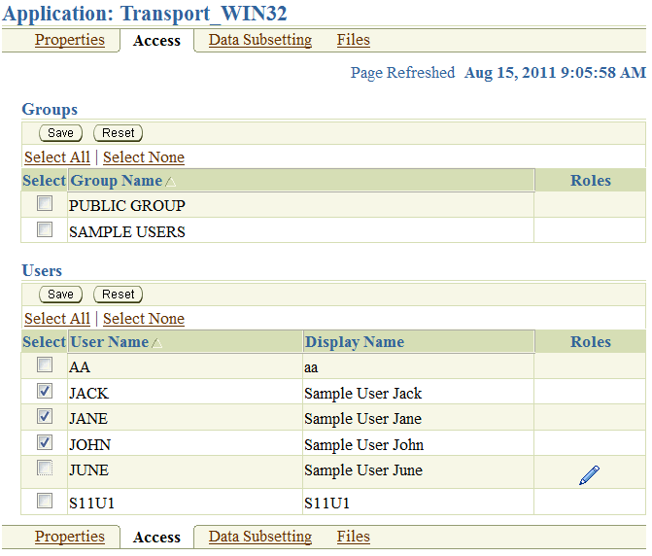Screen dimensions: 652x556
Task: Select All in the Groups table
Action: [57, 157]
